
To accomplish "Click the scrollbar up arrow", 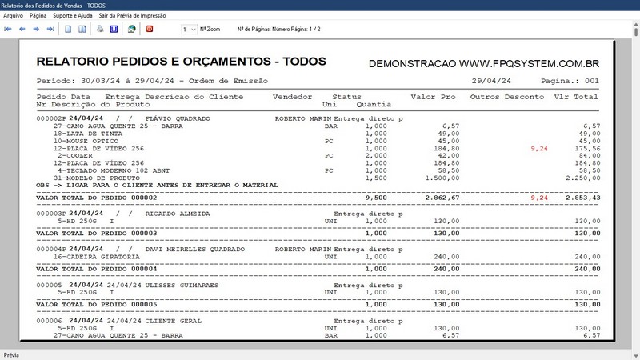I will (x=636, y=25).
